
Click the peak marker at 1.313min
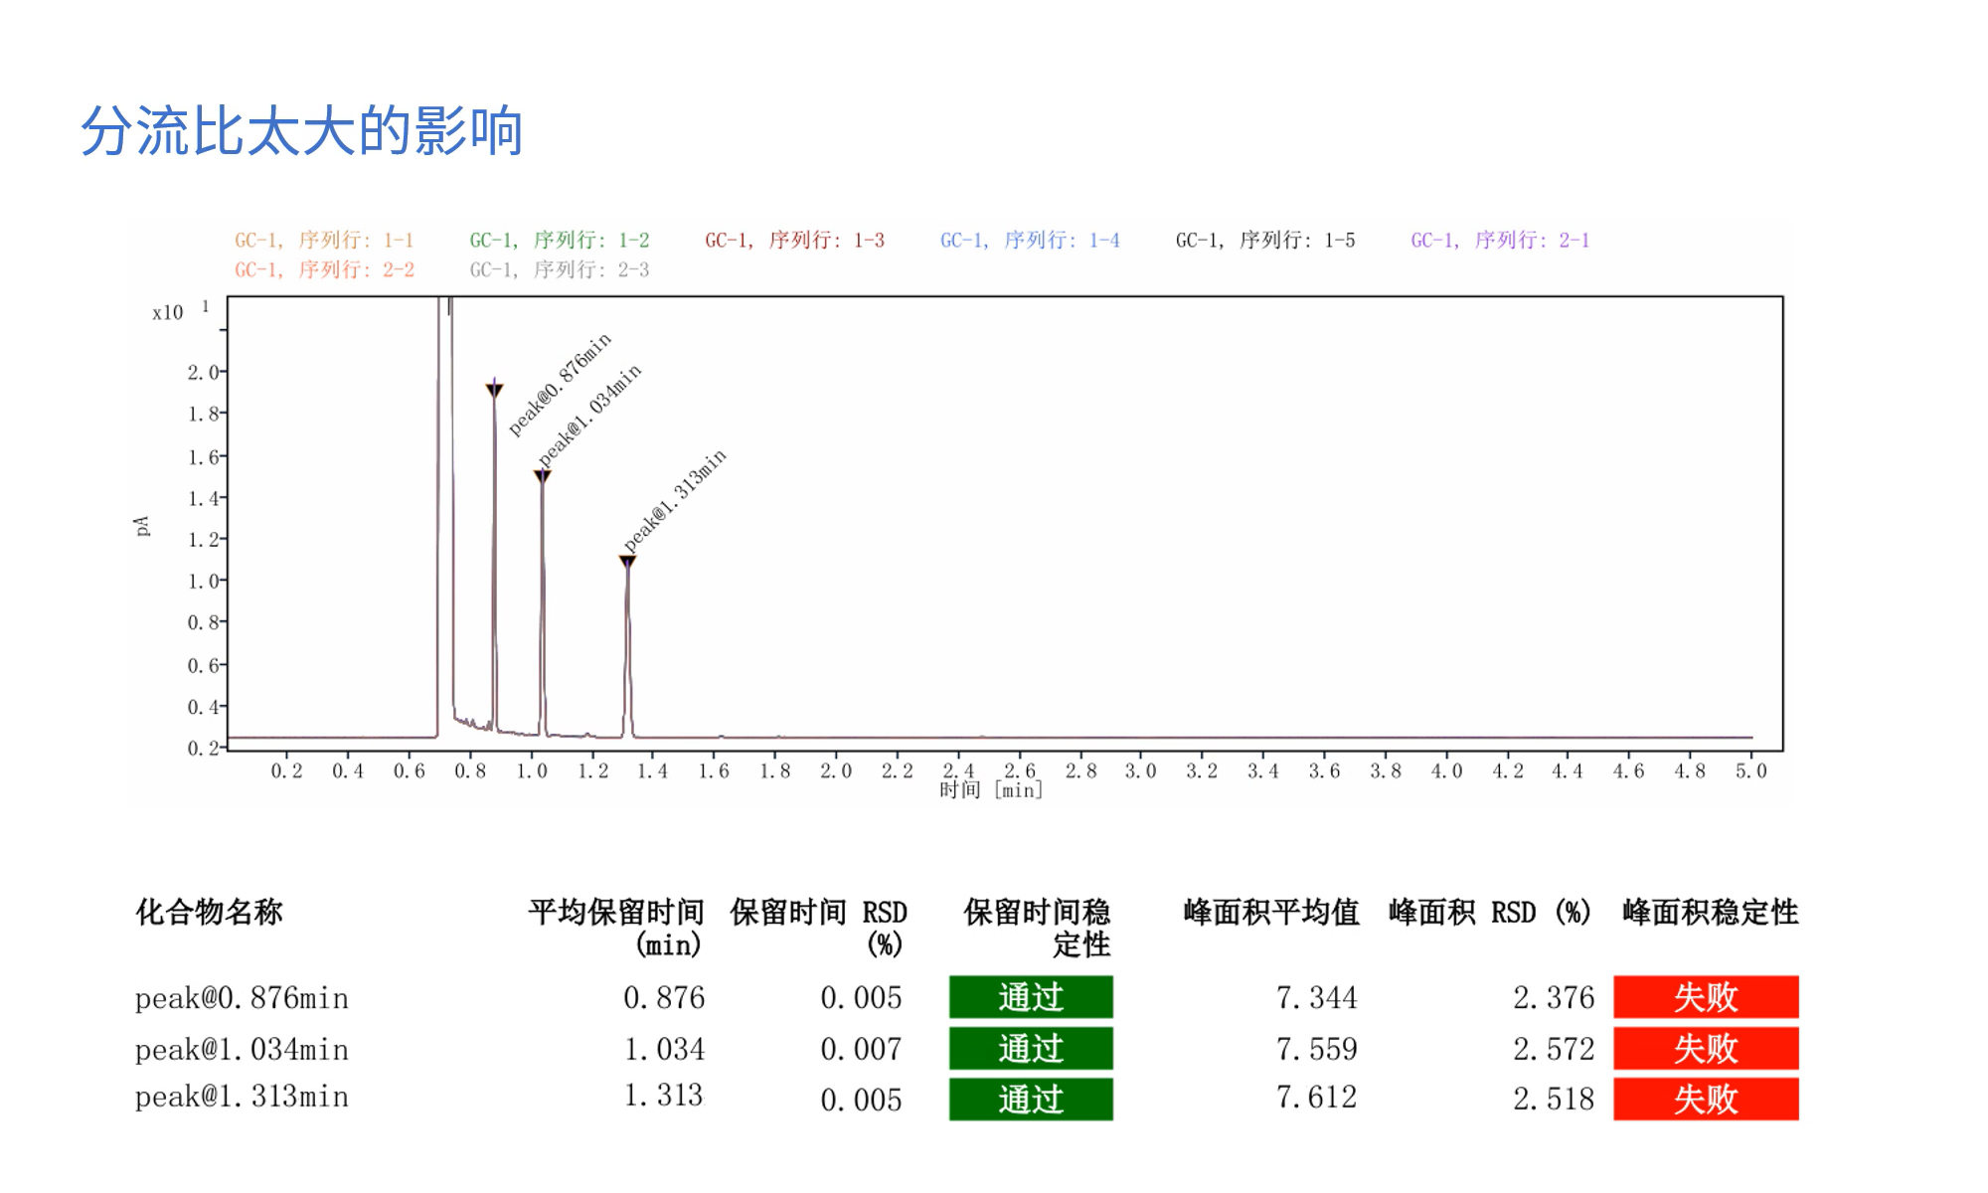pyautogui.click(x=627, y=562)
